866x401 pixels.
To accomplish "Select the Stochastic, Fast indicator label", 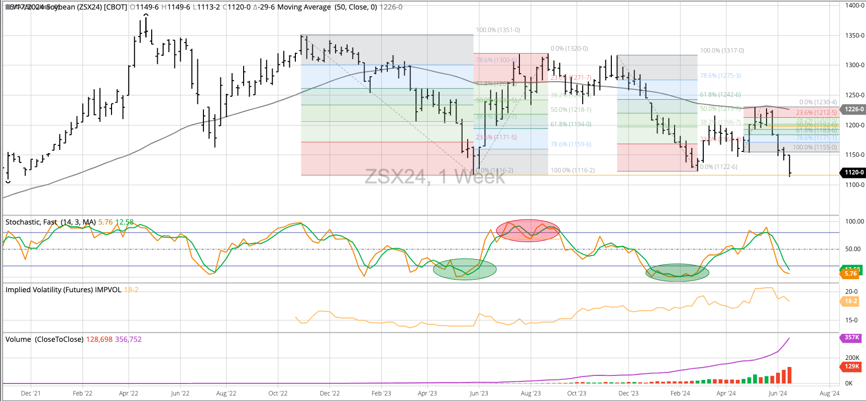I will (x=50, y=222).
